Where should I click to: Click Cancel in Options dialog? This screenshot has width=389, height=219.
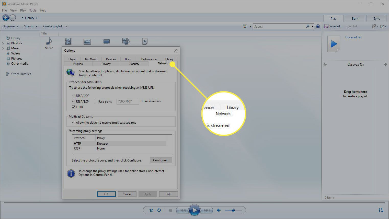[x=127, y=194]
